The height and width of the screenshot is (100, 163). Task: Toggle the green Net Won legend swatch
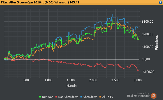pos(40,97)
